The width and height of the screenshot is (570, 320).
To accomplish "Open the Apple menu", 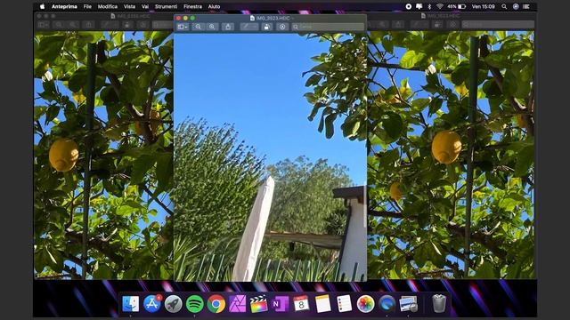I will 42,6.
